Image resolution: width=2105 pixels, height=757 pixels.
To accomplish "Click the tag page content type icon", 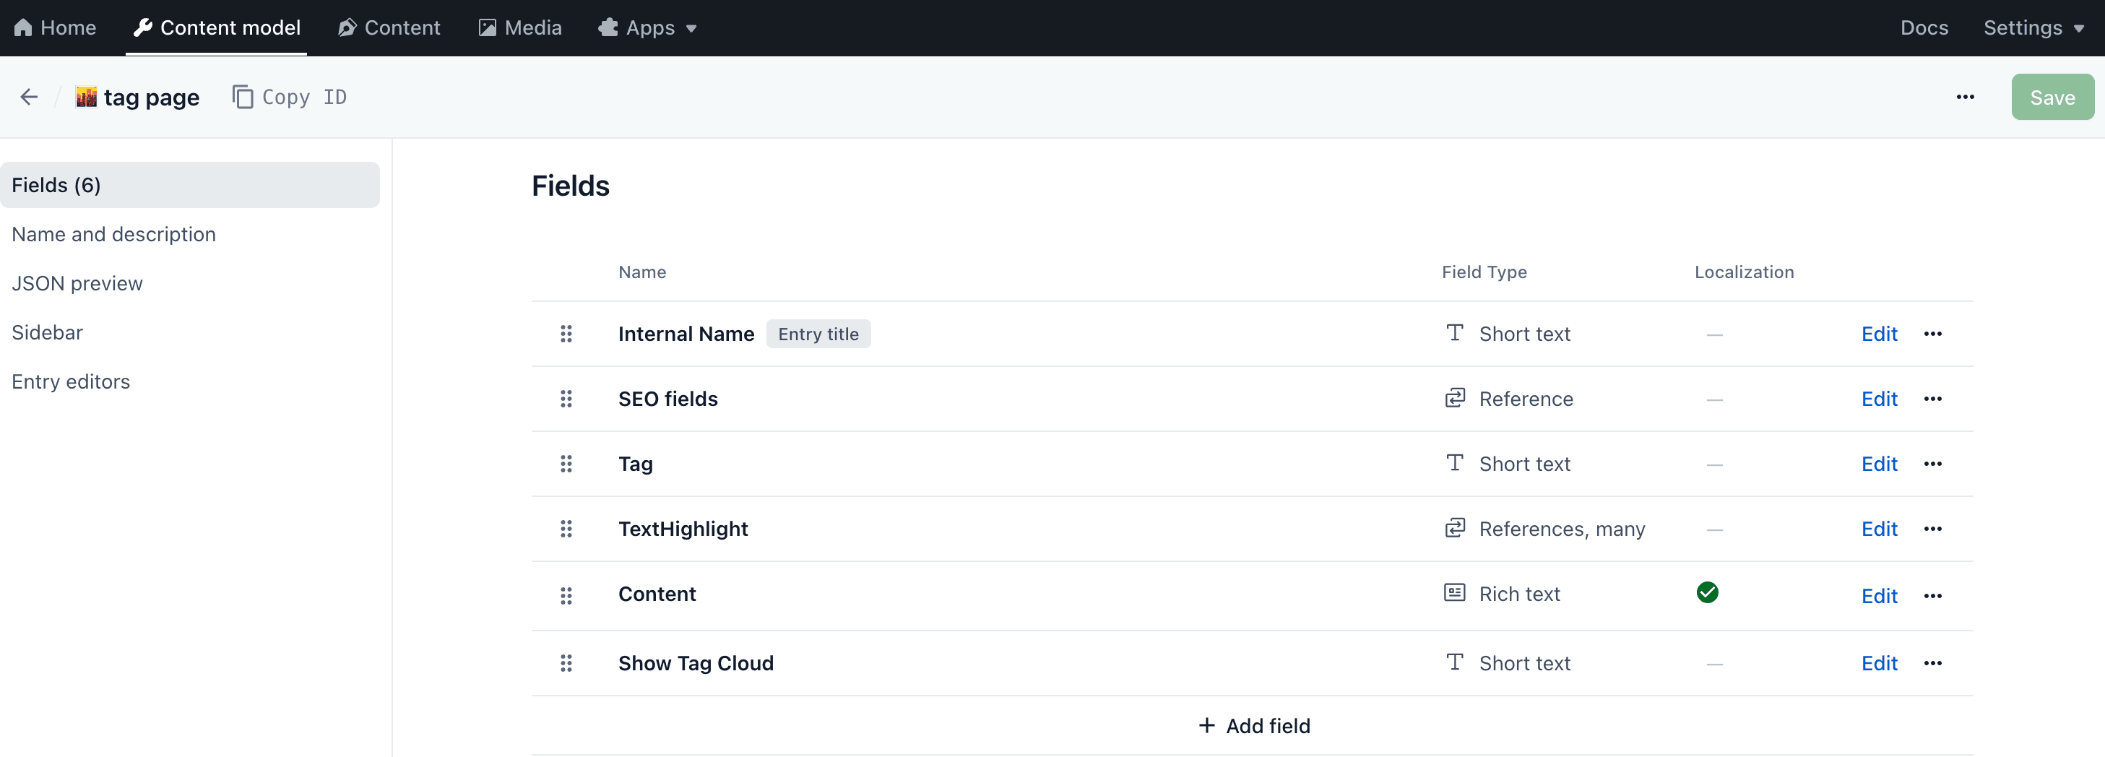I will (86, 98).
